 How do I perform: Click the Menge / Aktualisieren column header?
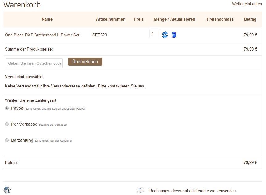coord(174,19)
